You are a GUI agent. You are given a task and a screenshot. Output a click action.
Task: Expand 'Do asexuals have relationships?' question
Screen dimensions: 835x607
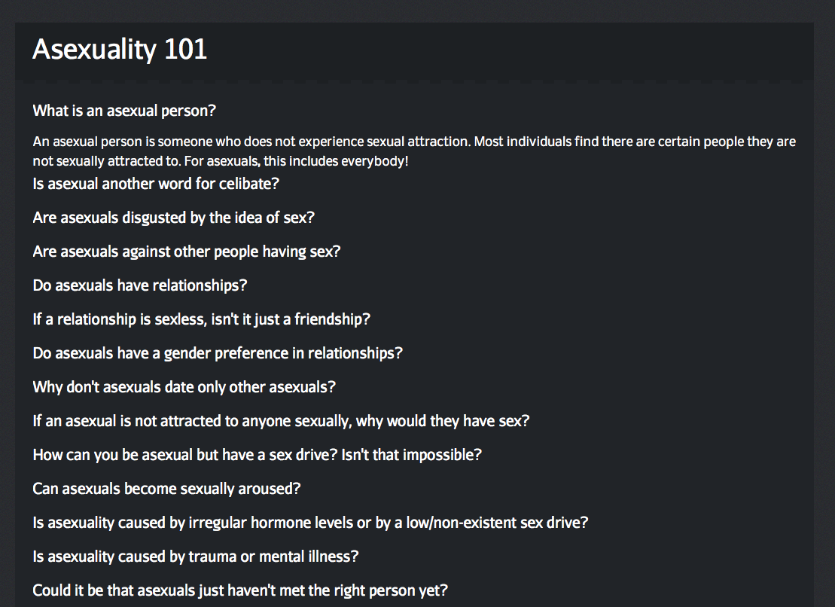tap(140, 285)
